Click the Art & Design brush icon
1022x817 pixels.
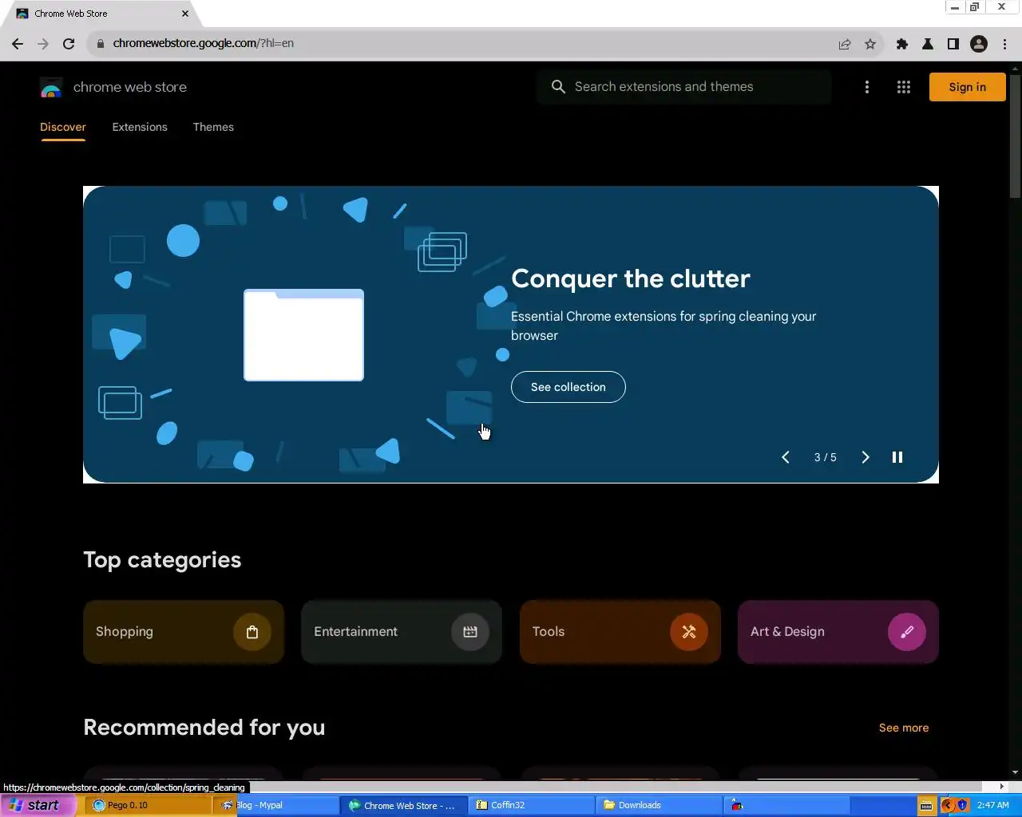(x=907, y=632)
